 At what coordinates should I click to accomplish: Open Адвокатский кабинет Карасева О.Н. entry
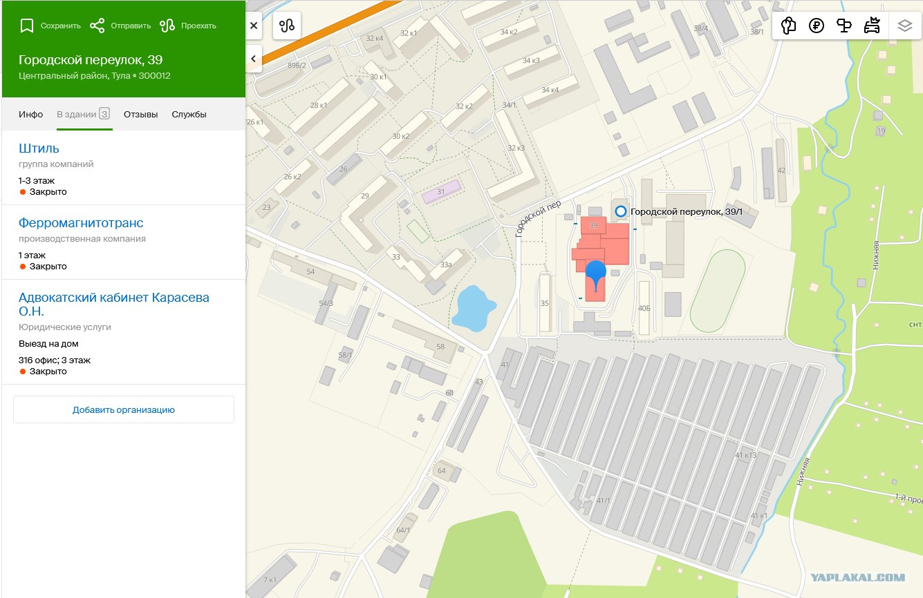point(114,305)
